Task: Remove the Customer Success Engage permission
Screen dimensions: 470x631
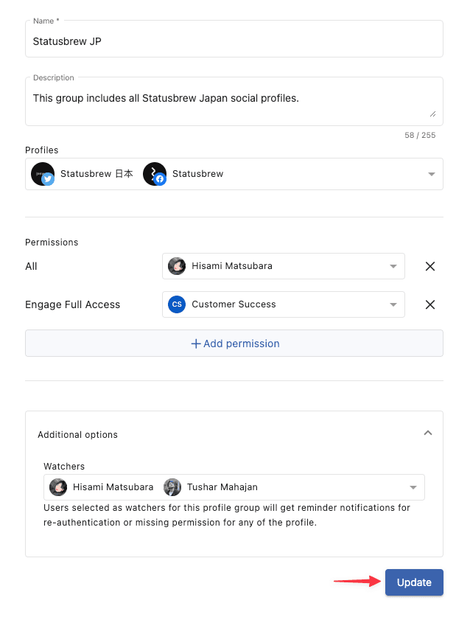Action: pos(429,304)
